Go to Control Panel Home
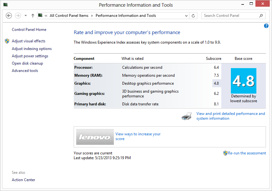 pos(29,30)
